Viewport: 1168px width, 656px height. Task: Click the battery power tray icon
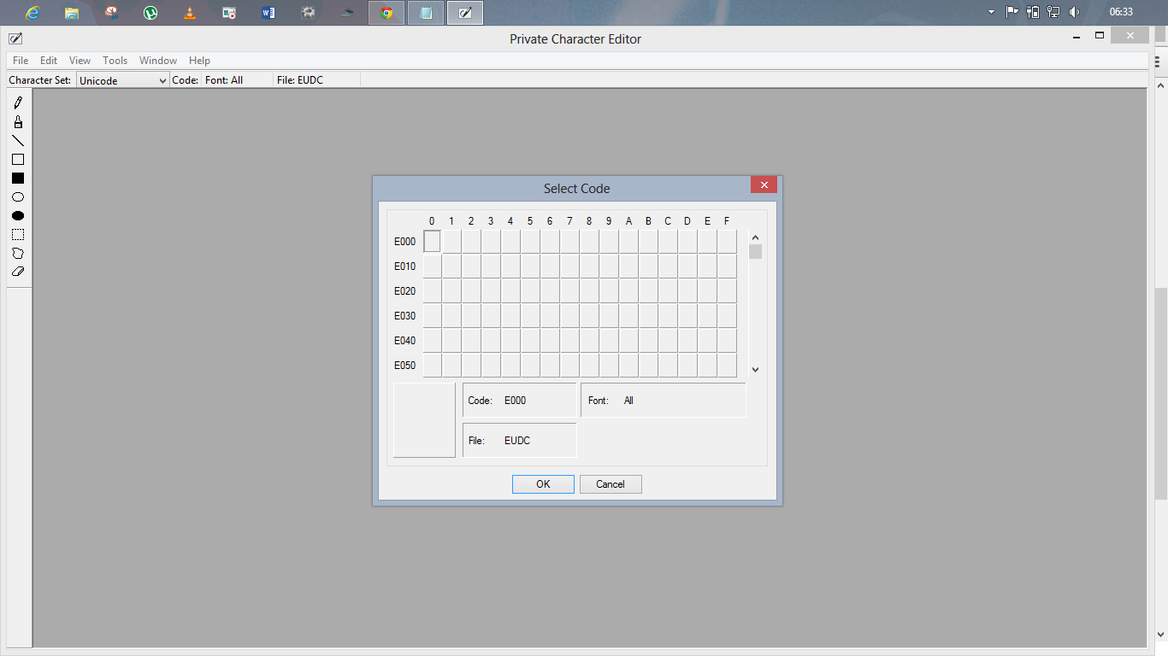(x=1033, y=12)
